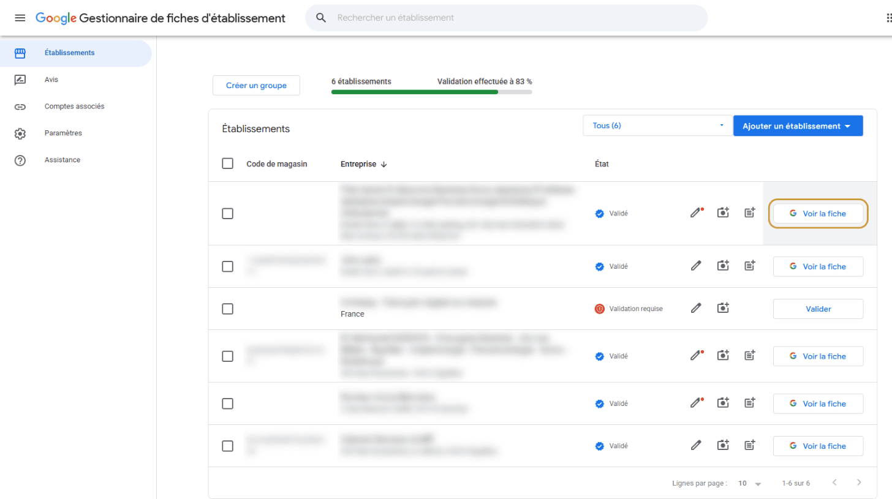This screenshot has height=499, width=892.
Task: Click the Créer un groupe button
Action: 256,86
